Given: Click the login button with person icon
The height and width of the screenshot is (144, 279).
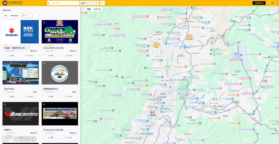Looking at the screenshot, I should 271,3.
